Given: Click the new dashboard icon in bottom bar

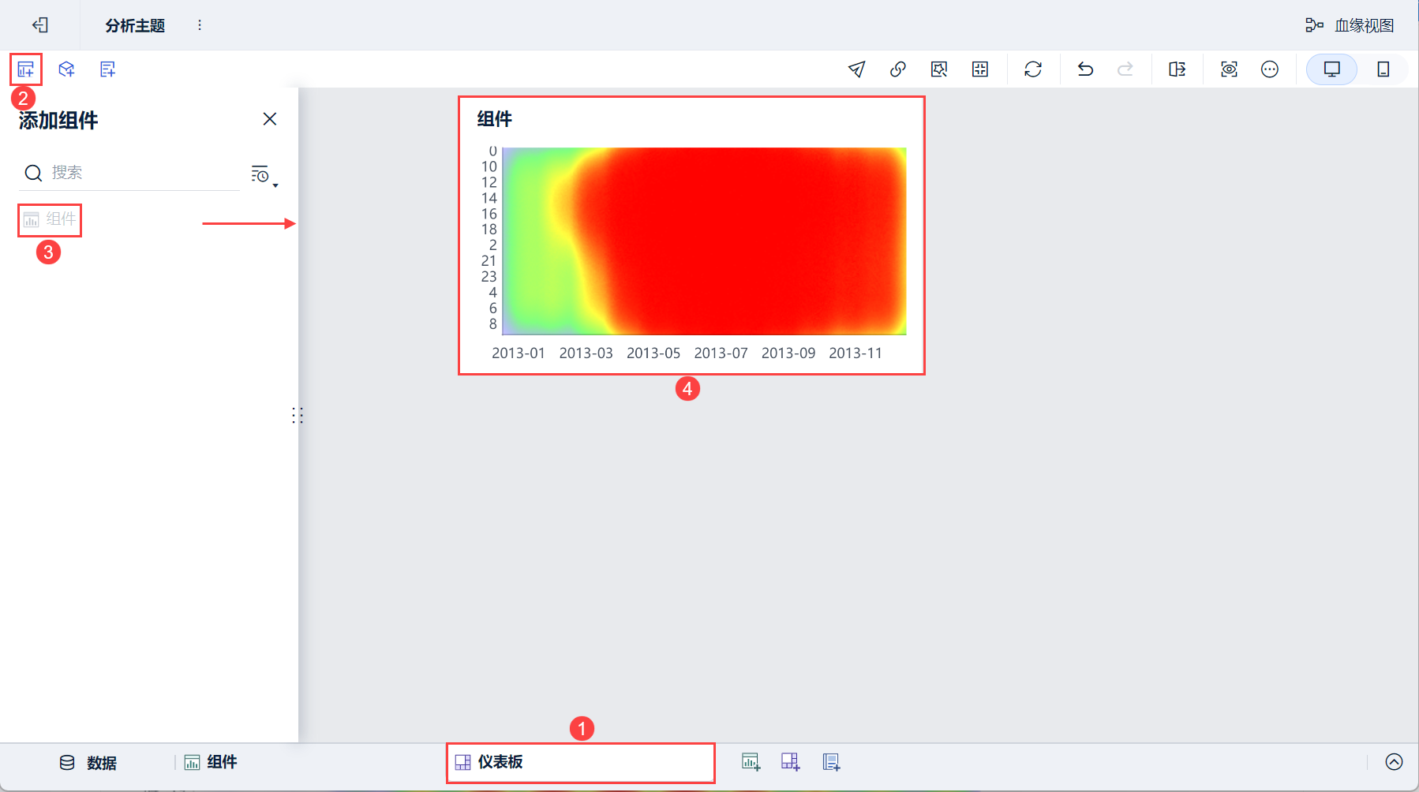Looking at the screenshot, I should click(790, 762).
